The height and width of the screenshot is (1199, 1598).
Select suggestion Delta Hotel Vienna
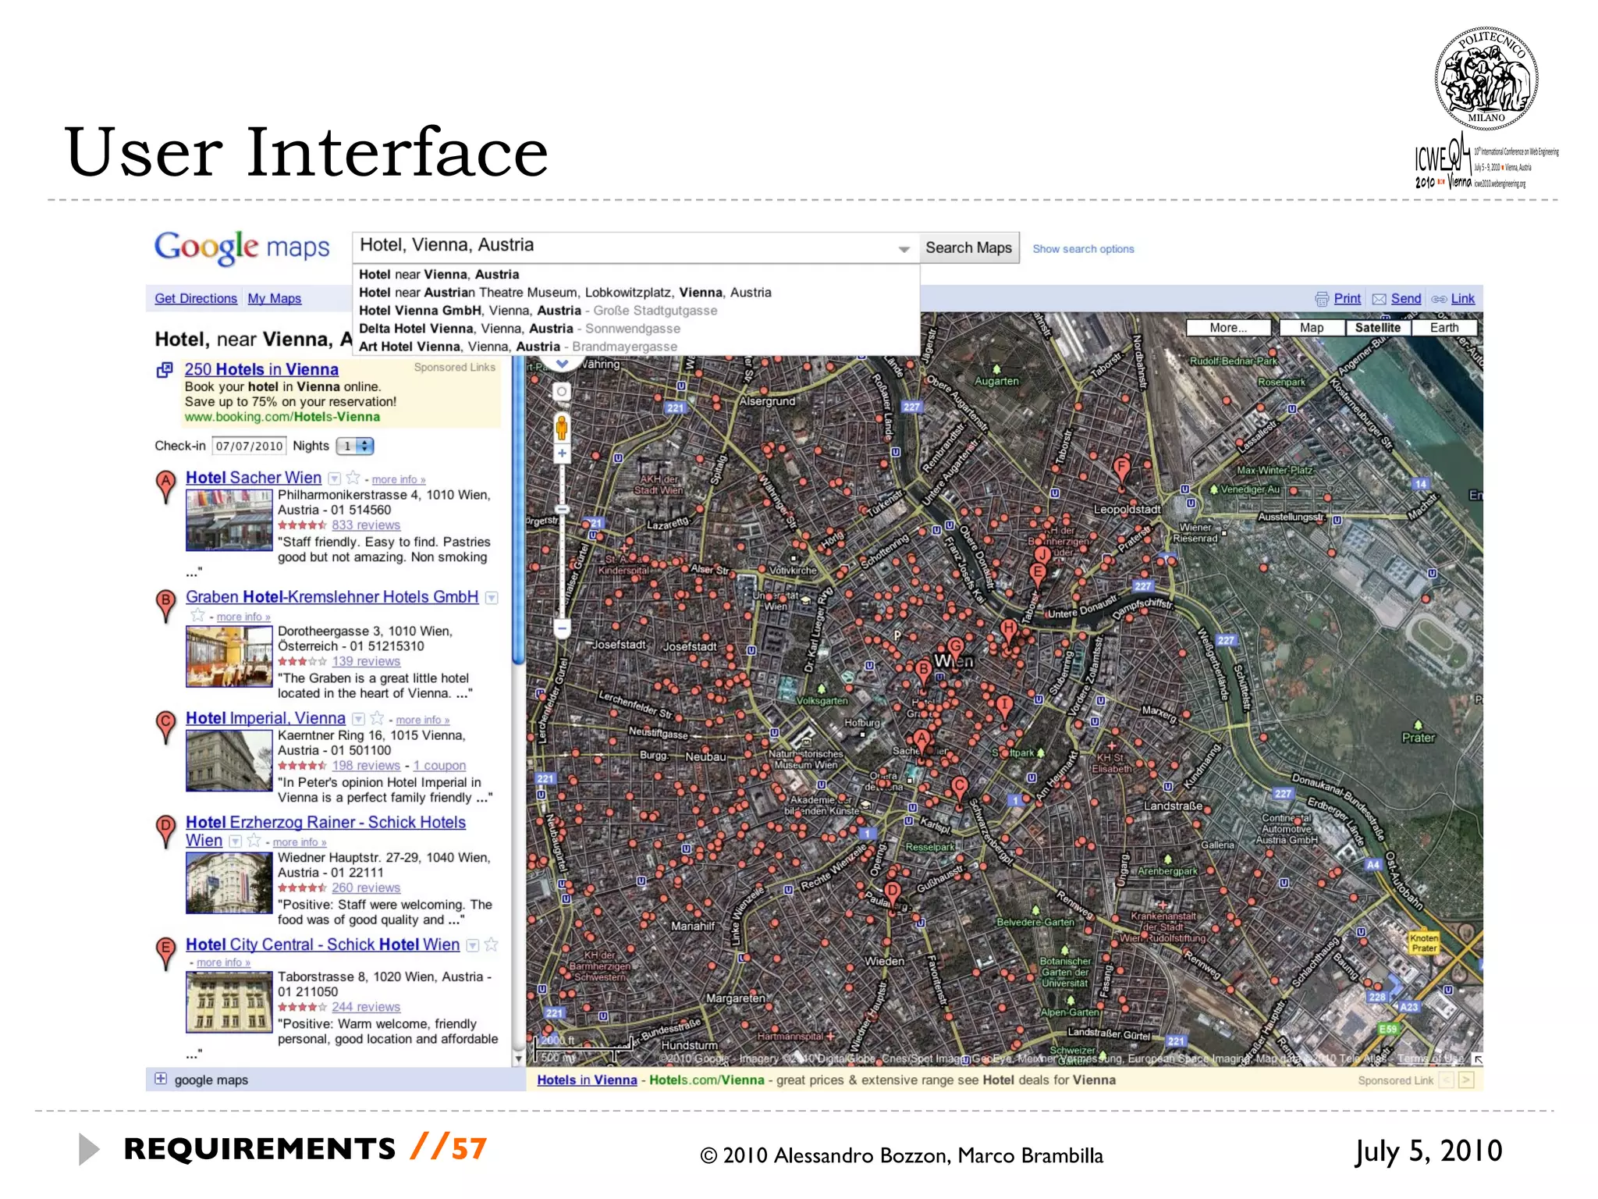(x=520, y=329)
